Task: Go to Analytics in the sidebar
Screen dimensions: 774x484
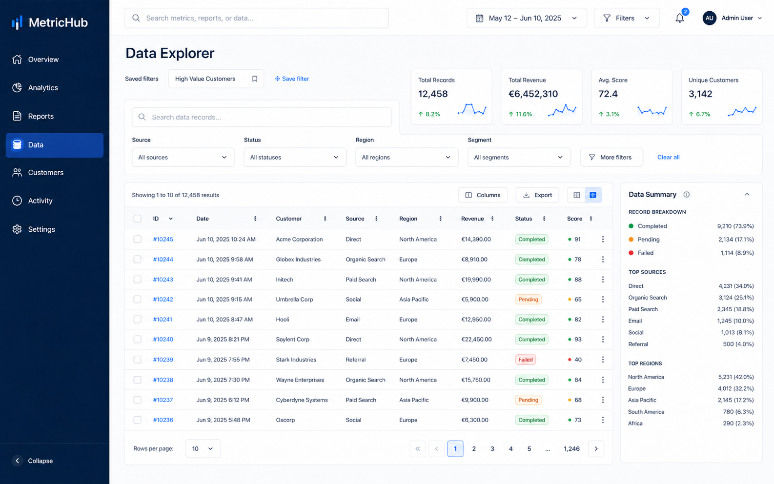Action: [55, 88]
